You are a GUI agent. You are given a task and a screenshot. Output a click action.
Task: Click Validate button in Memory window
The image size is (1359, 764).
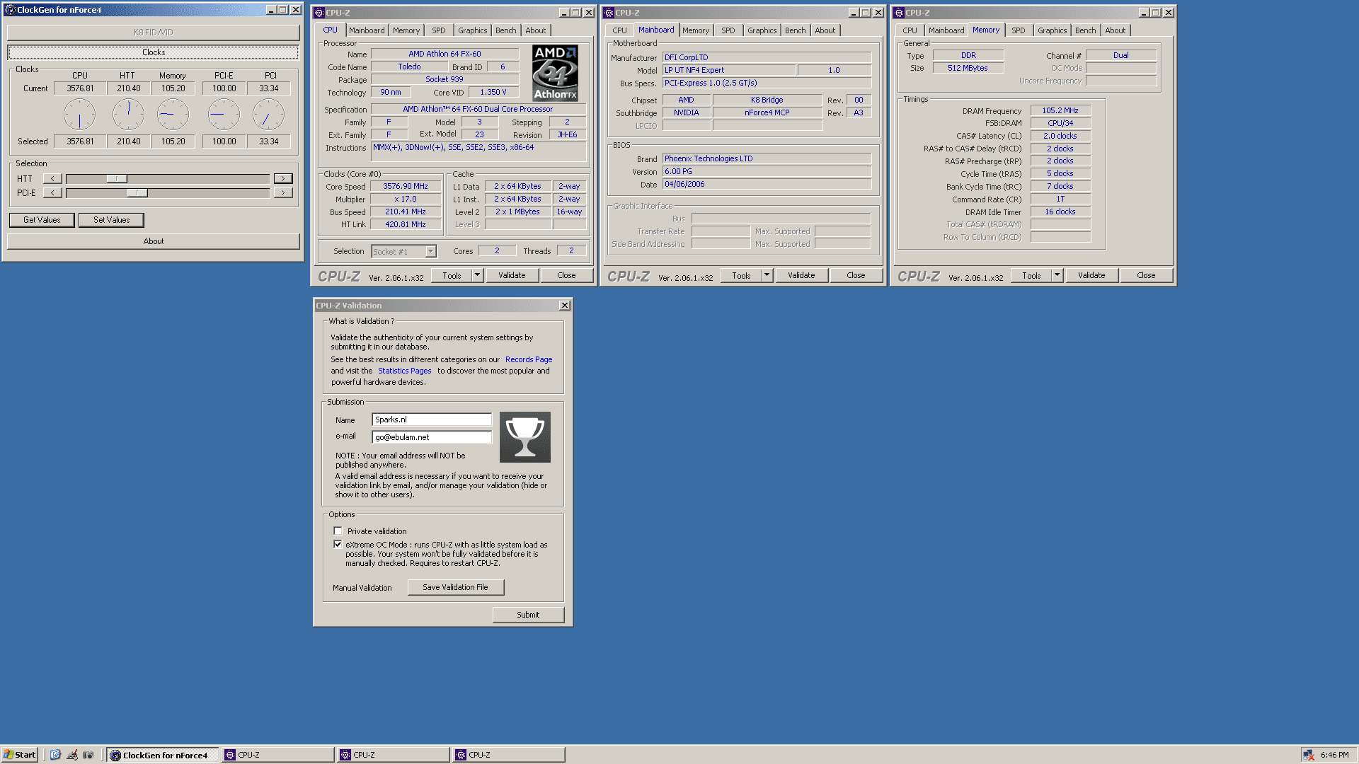tap(1091, 275)
